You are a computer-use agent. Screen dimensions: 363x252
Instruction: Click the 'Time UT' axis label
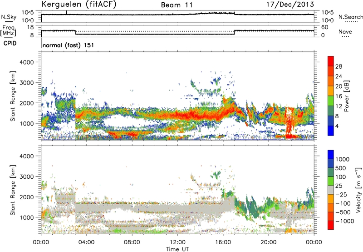(177, 249)
